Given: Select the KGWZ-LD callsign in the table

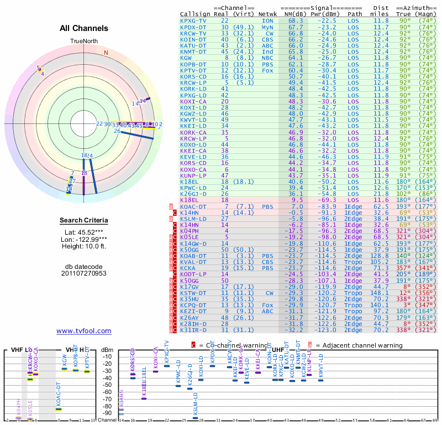Looking at the screenshot, I should (x=193, y=114).
